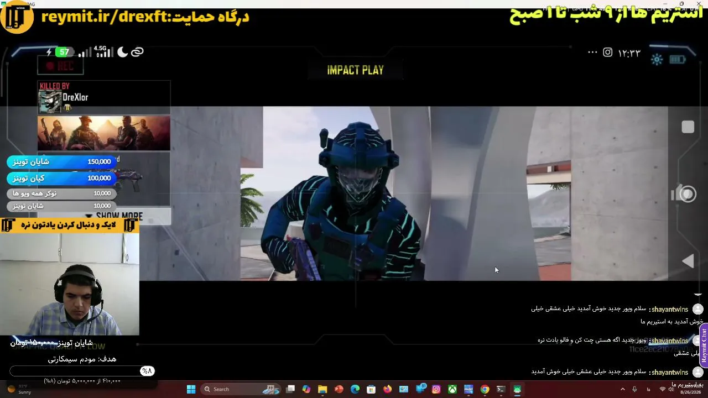Open the taskbar date 8/26/2026
This screenshot has height=398, width=708.
690,392
